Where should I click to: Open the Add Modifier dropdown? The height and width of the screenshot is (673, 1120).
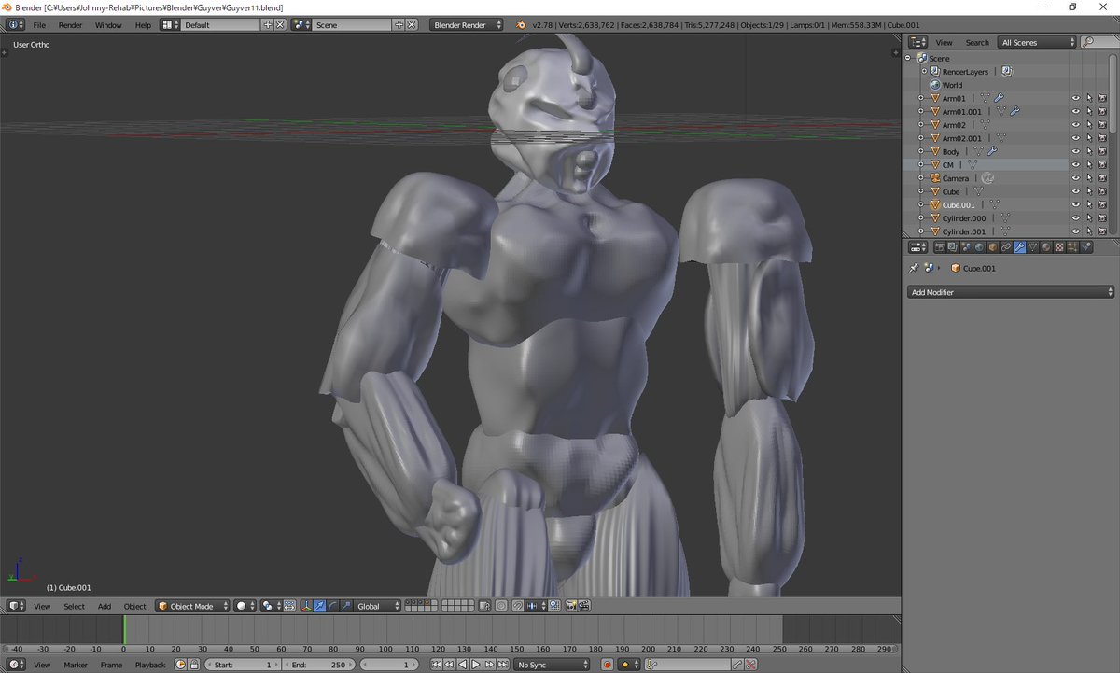click(x=1011, y=292)
